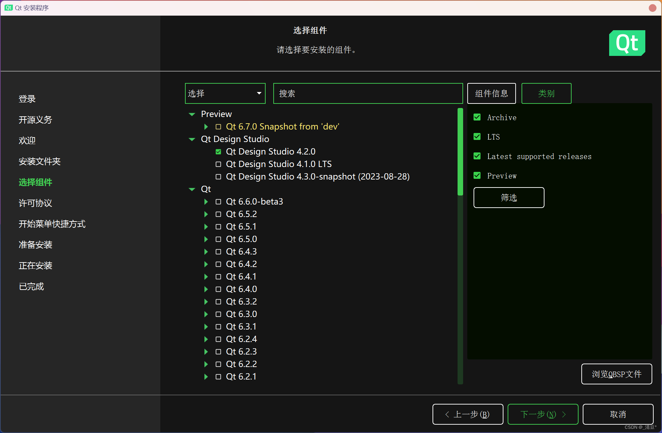The width and height of the screenshot is (662, 433).
Task: Expand the Qt 6.4.2 node
Action: click(206, 264)
